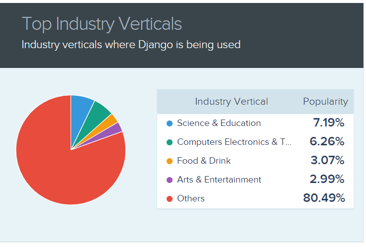This screenshot has height=247, width=366.
Task: Click the 7.19% popularity value
Action: pyautogui.click(x=328, y=123)
